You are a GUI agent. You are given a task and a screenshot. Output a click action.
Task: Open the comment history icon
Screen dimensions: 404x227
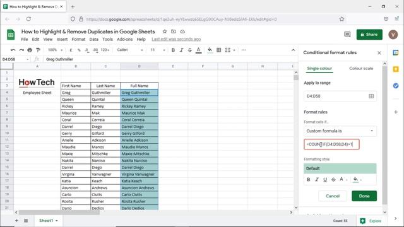pyautogui.click(x=347, y=35)
